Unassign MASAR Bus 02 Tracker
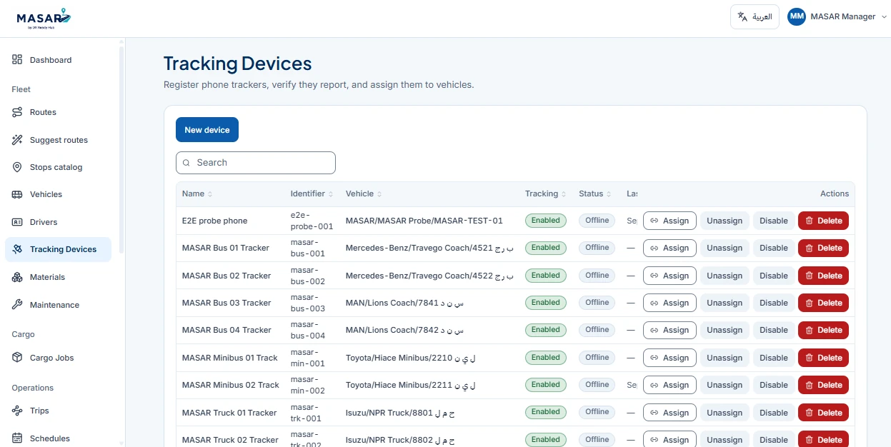Image resolution: width=891 pixels, height=447 pixels. 725,276
